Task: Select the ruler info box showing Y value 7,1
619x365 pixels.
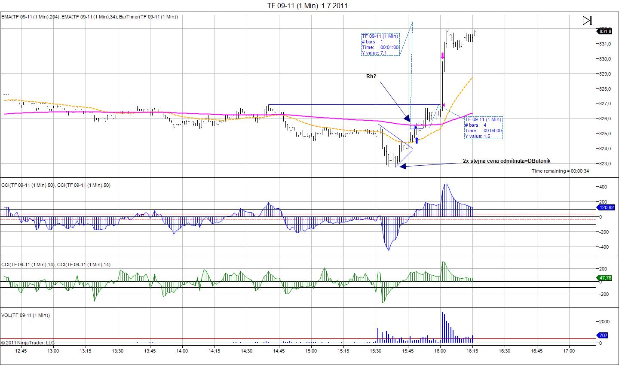Action: click(380, 44)
